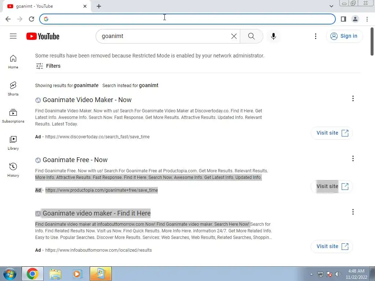Open Goanimate Video Maker - Now title
Screen dimensions: 375x281
(x=87, y=100)
